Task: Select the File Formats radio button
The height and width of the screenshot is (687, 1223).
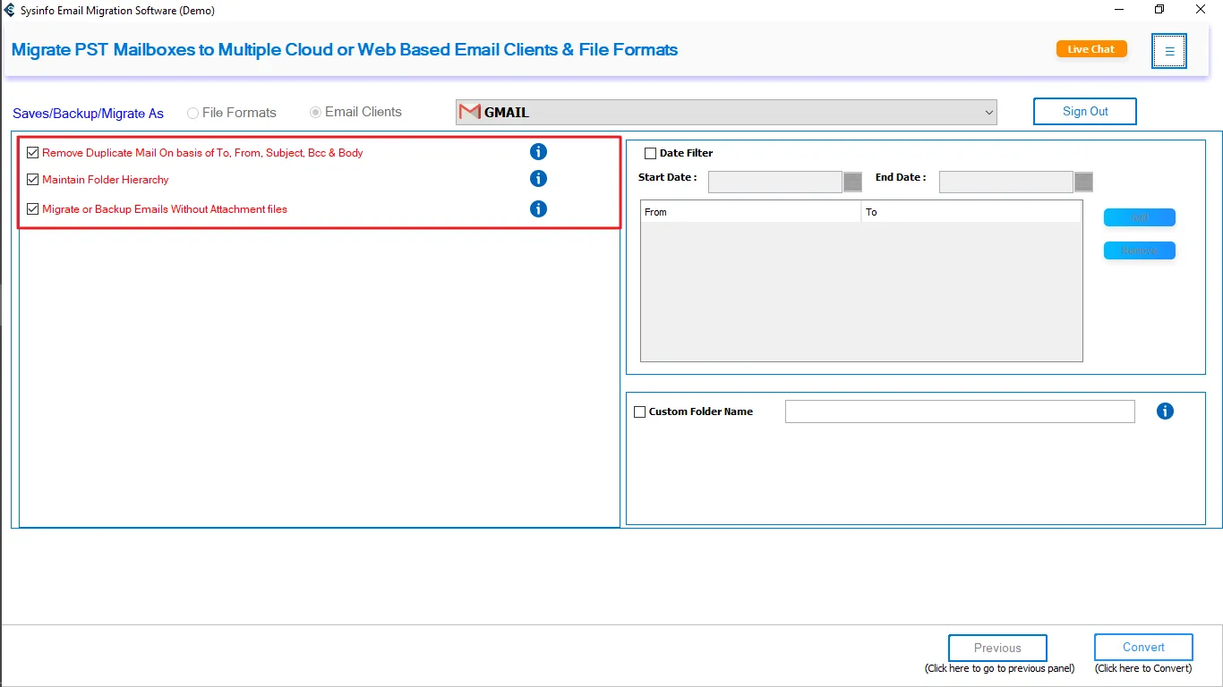Action: pyautogui.click(x=192, y=113)
